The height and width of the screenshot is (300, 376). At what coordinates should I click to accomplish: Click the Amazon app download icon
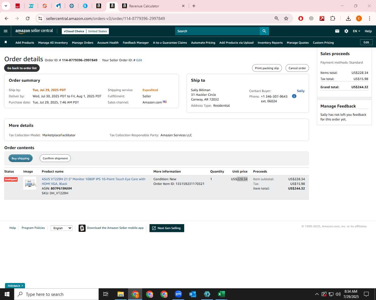coord(82,228)
